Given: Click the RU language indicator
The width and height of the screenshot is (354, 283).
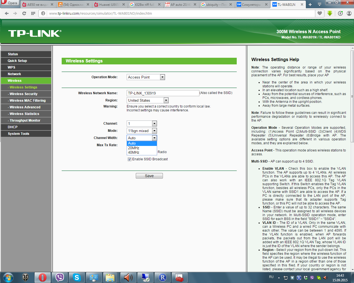Looking at the screenshot, I should [x=271, y=277].
